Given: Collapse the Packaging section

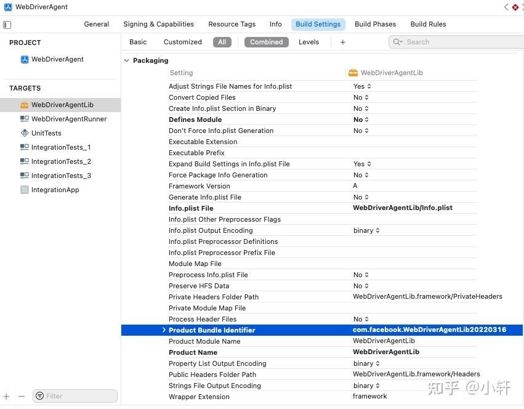Looking at the screenshot, I should coord(126,60).
